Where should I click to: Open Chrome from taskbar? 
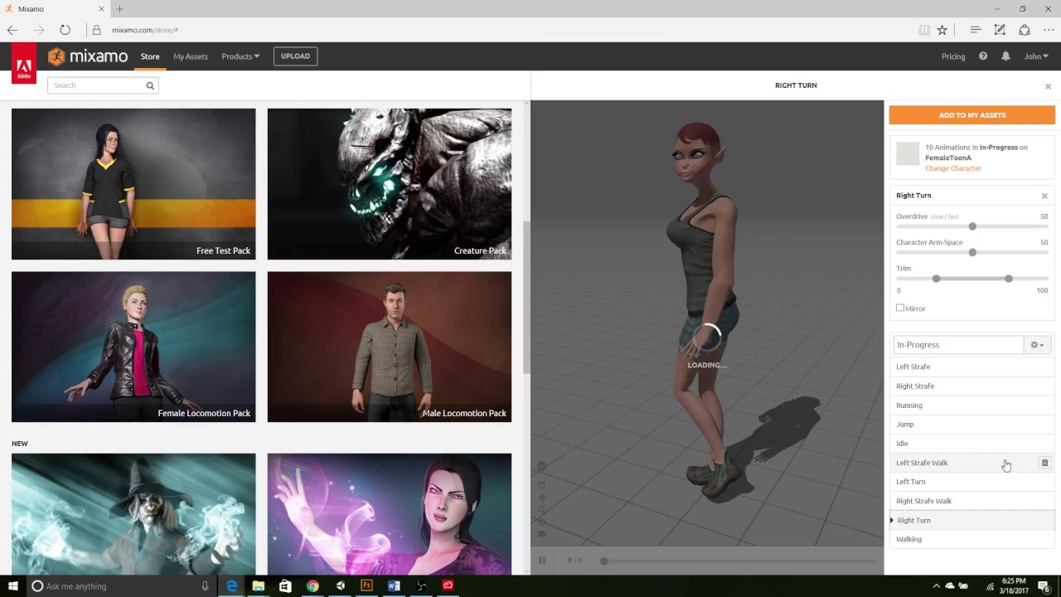tap(312, 586)
